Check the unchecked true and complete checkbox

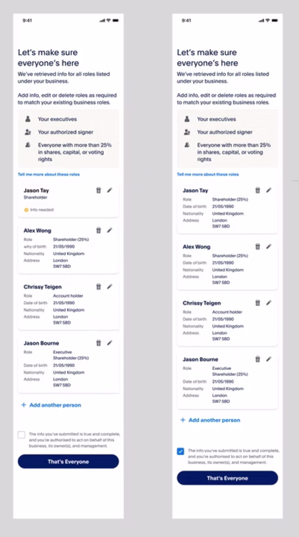click(21, 434)
